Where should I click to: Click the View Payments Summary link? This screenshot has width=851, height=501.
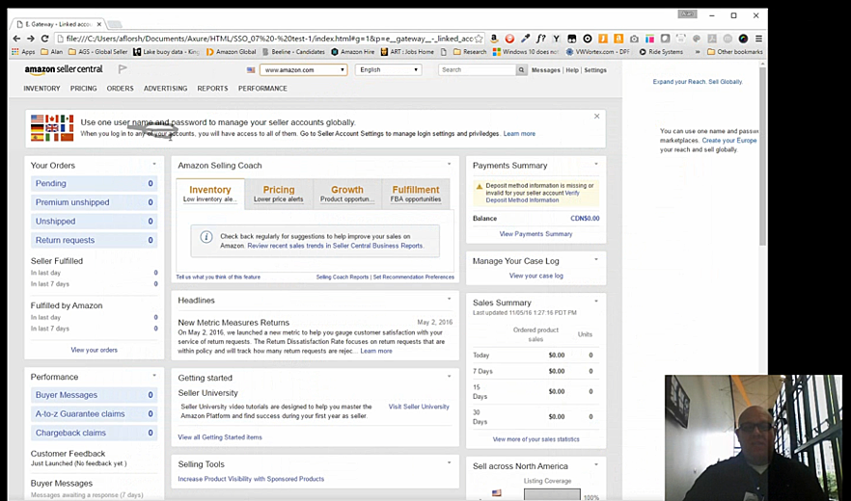click(x=535, y=234)
